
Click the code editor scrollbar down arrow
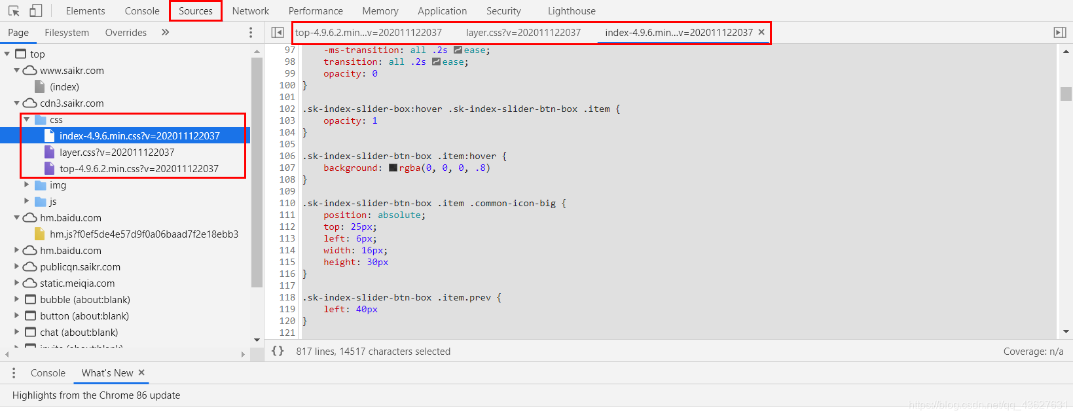point(1066,333)
